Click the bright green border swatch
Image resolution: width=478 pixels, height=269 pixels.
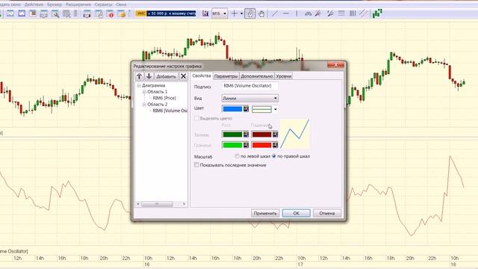232,145
